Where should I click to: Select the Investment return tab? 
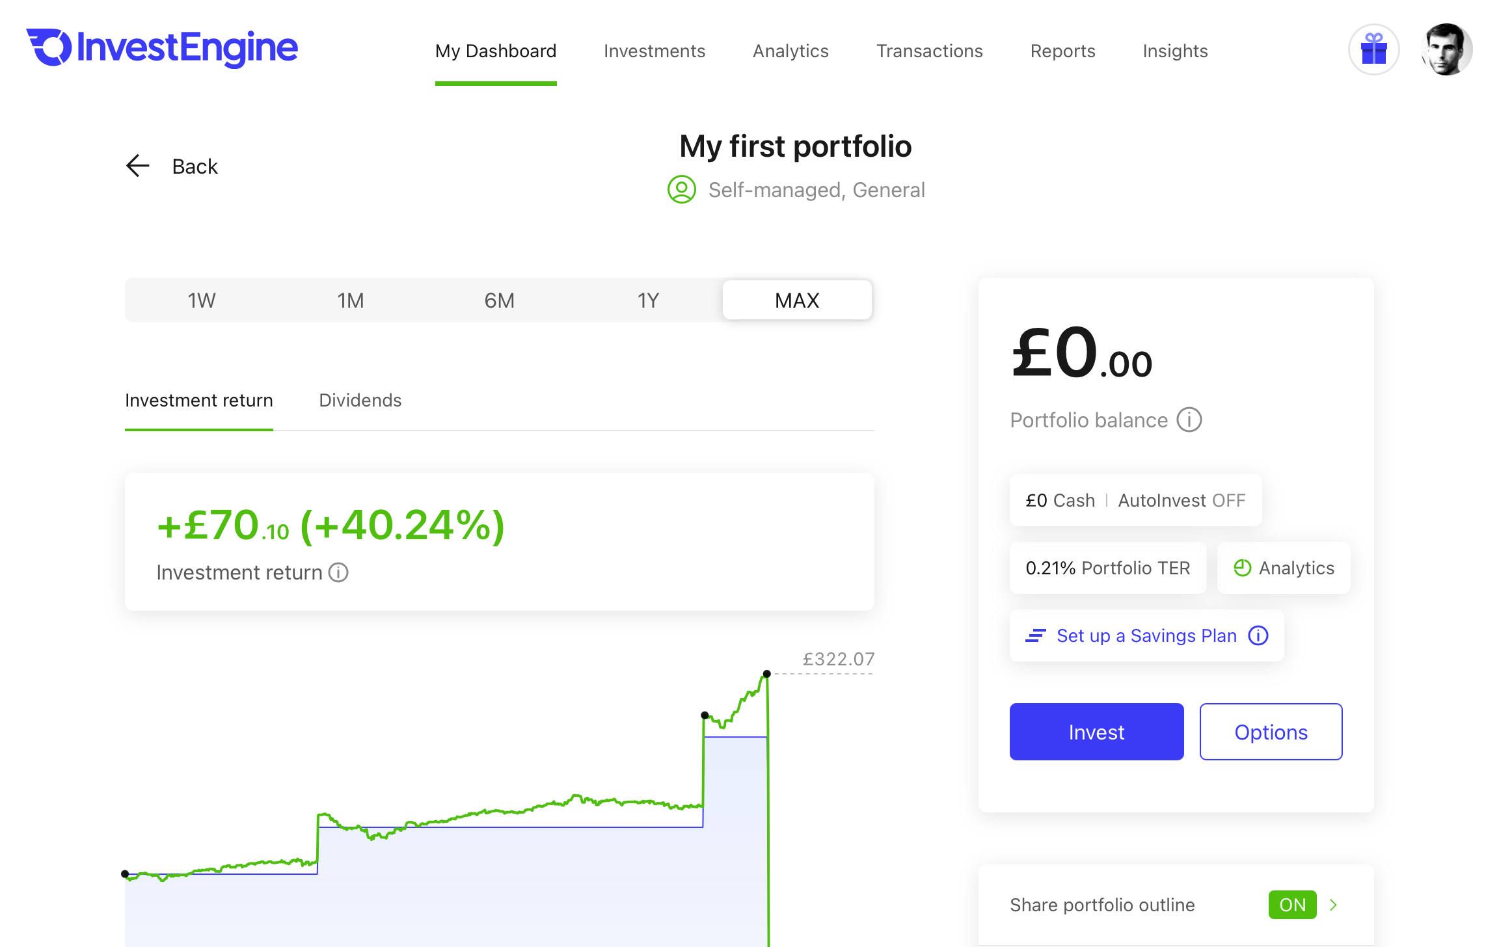point(199,400)
